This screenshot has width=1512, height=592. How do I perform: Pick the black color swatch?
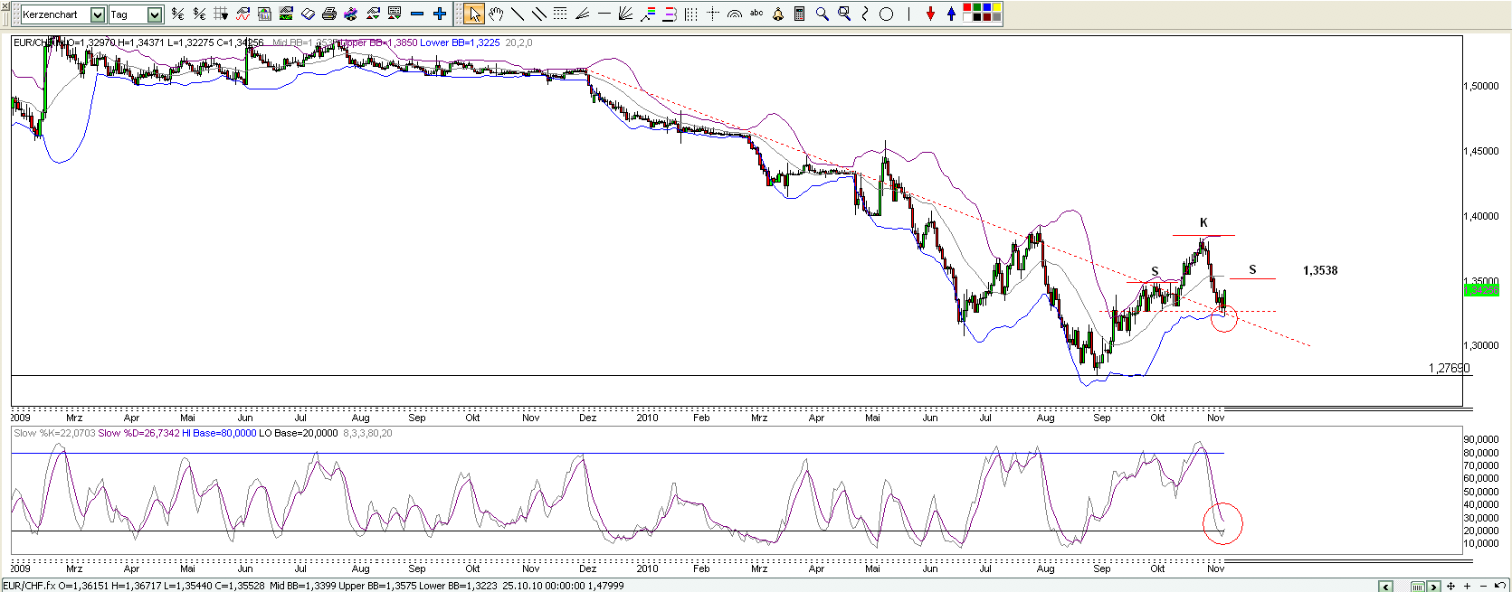point(977,17)
